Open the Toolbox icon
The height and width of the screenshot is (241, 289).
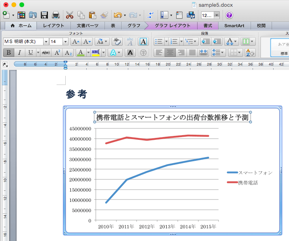coord(179,15)
